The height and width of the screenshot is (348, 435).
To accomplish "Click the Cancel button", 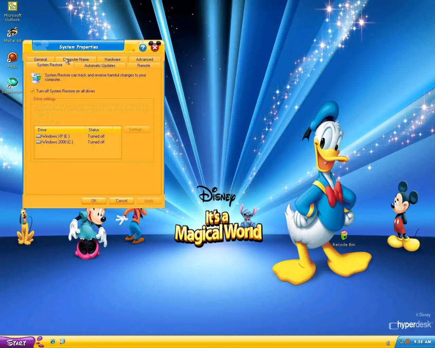I will (121, 201).
